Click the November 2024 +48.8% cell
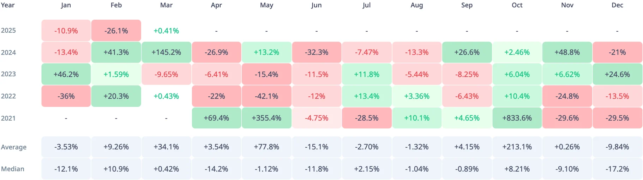 (567, 52)
